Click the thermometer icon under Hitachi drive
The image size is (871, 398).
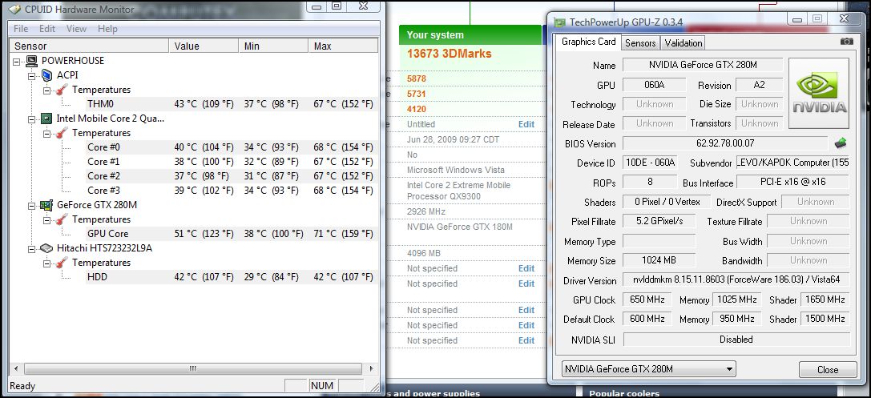click(x=62, y=263)
